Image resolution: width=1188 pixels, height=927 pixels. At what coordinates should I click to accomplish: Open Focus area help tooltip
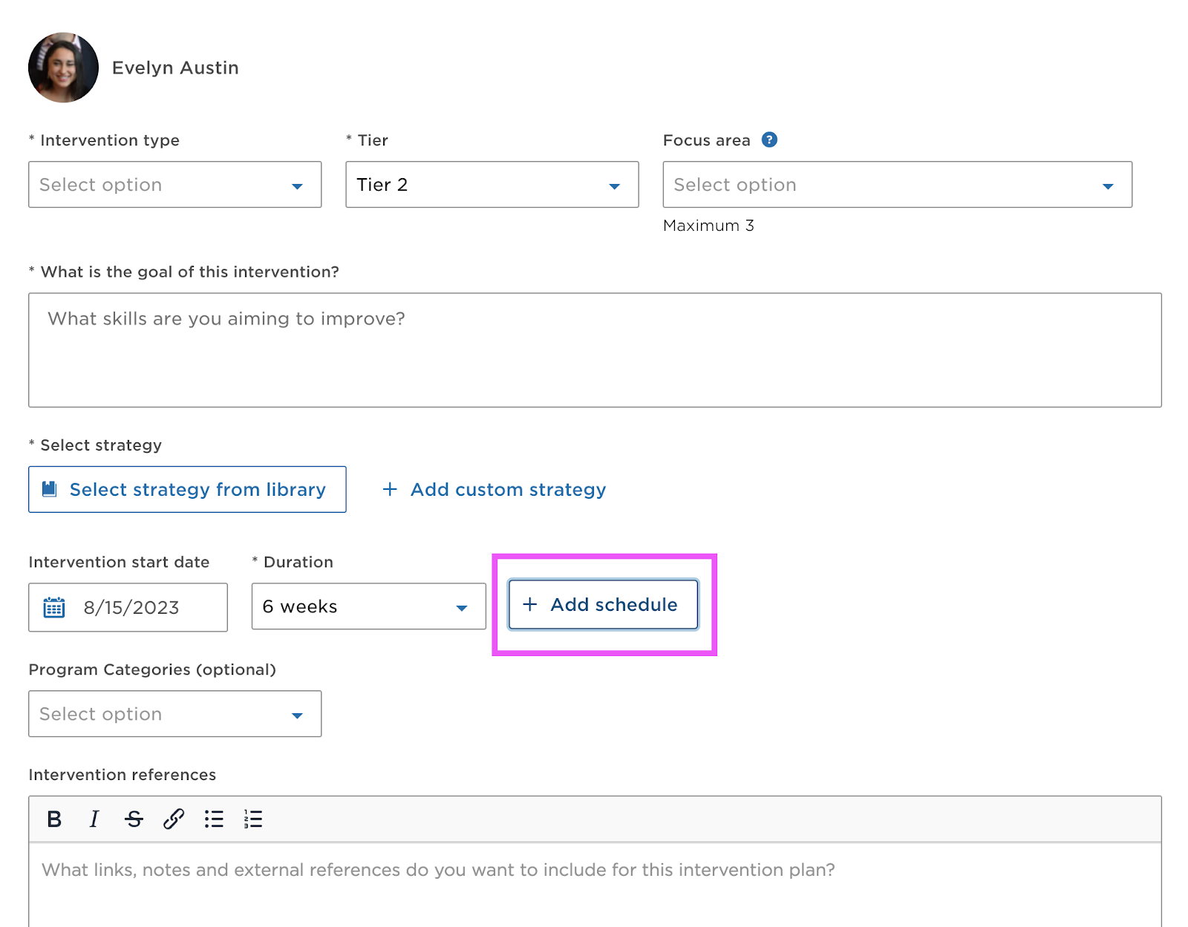click(769, 140)
